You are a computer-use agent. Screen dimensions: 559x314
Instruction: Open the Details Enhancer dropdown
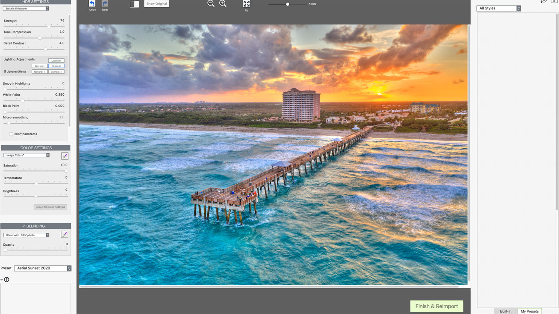pos(25,8)
